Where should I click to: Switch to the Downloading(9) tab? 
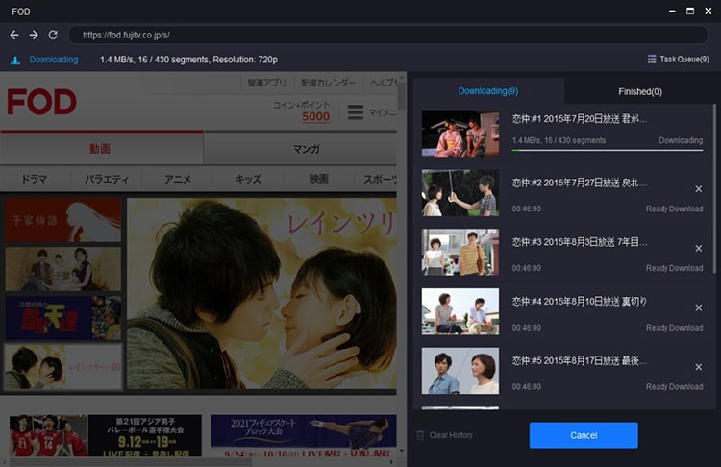pyautogui.click(x=488, y=91)
